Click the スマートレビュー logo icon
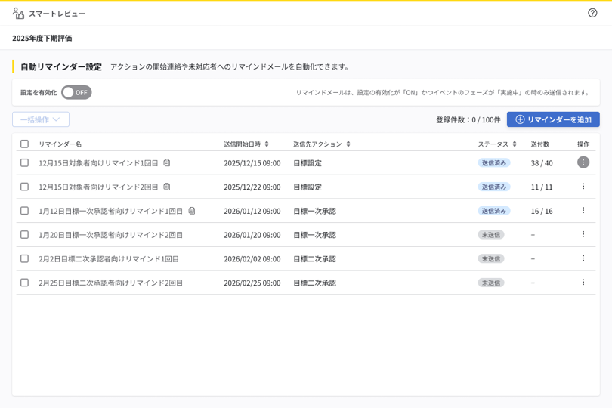Screen dimensions: 612x408 tap(18, 14)
